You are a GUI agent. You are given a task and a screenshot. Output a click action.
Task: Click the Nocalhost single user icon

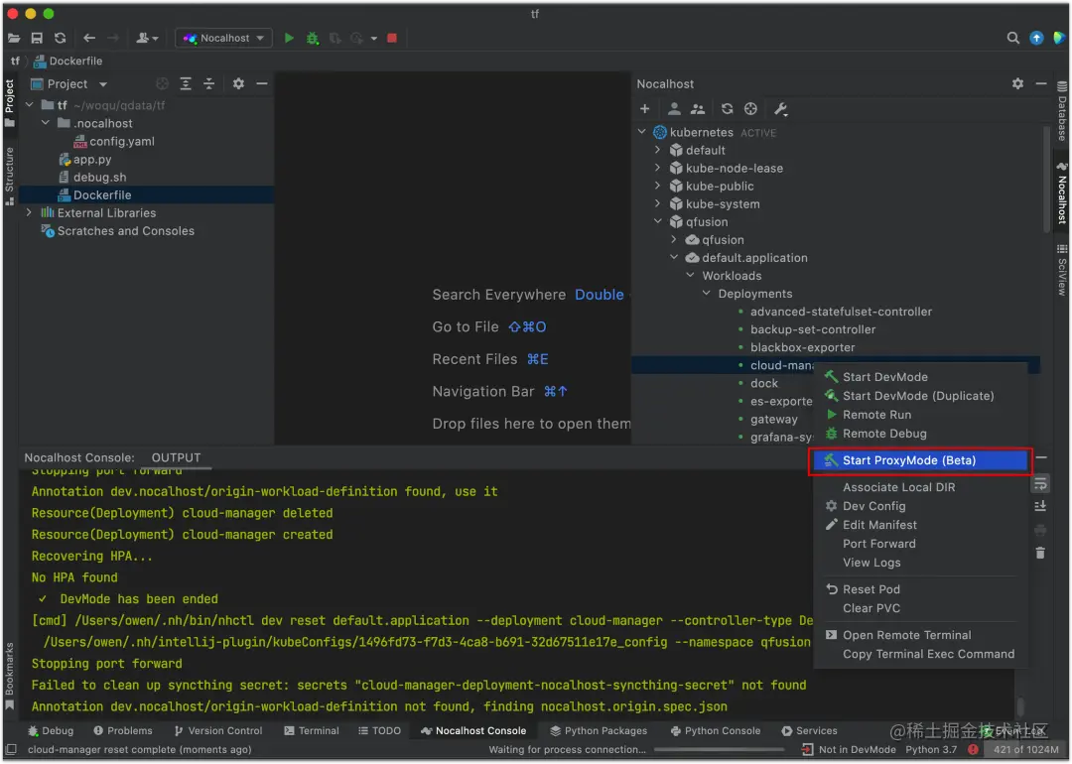tap(674, 109)
